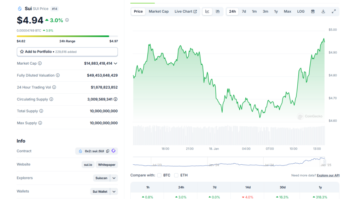Enable ETH comparison checkbox
Viewport: 362px width, 199px height.
176,175
